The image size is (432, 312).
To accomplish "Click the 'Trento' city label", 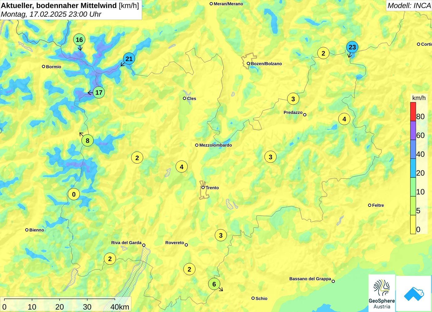I will click(x=212, y=188).
